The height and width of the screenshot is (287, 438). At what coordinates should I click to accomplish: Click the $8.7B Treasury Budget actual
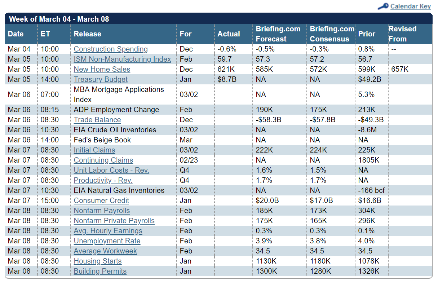227,79
